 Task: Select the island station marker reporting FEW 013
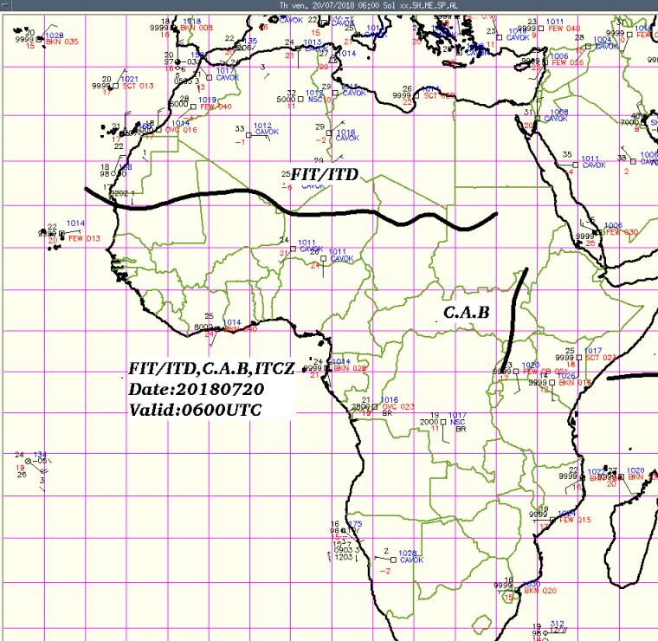63,234
